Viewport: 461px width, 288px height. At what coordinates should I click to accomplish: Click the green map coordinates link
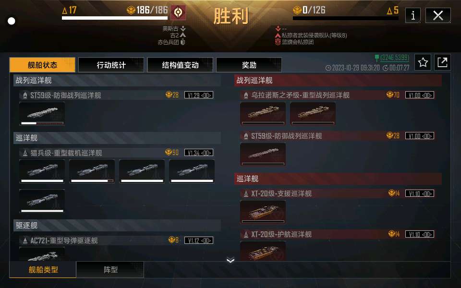tap(394, 57)
